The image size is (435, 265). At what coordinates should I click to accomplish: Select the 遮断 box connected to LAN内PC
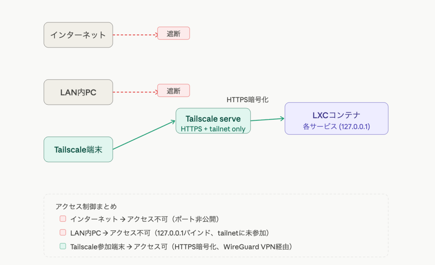pos(173,91)
